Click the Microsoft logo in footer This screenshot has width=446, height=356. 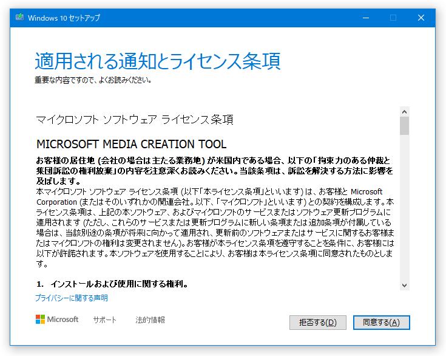click(57, 320)
